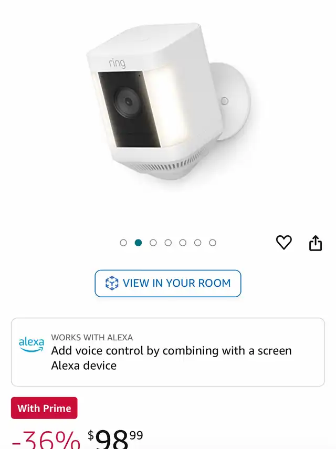Tap the camera's wall mount in the photo
The image size is (336, 449).
point(232,102)
